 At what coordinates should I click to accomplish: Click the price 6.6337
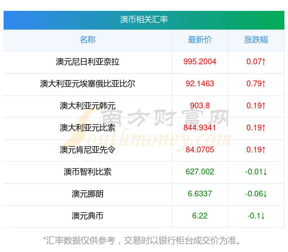(200, 194)
